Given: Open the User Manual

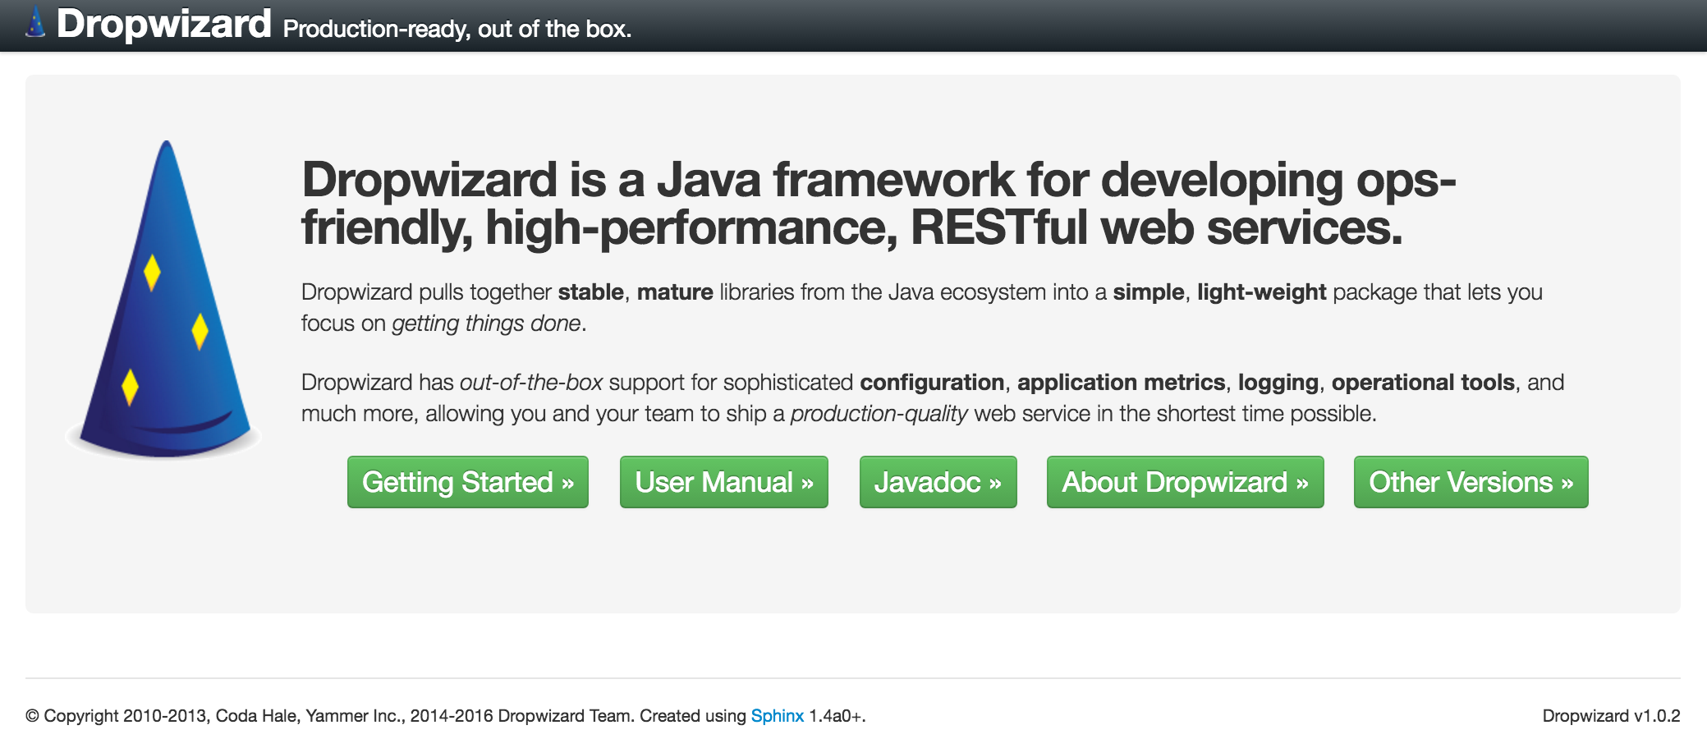Looking at the screenshot, I should pyautogui.click(x=723, y=482).
